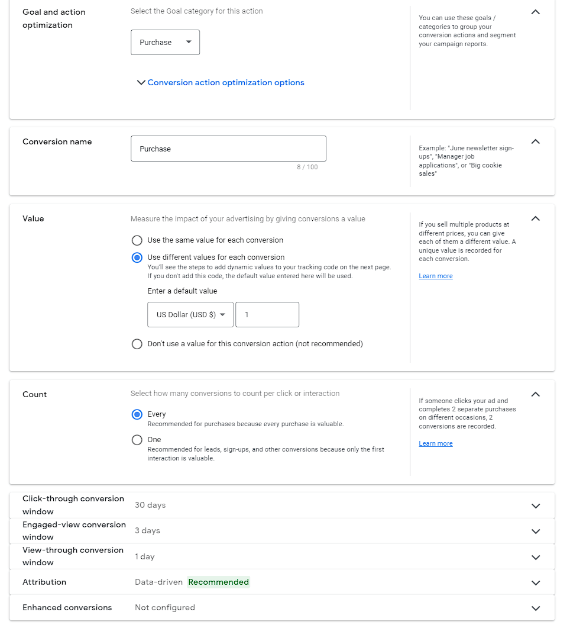Open Learn more in the Value section
583x628 pixels.
pos(435,276)
